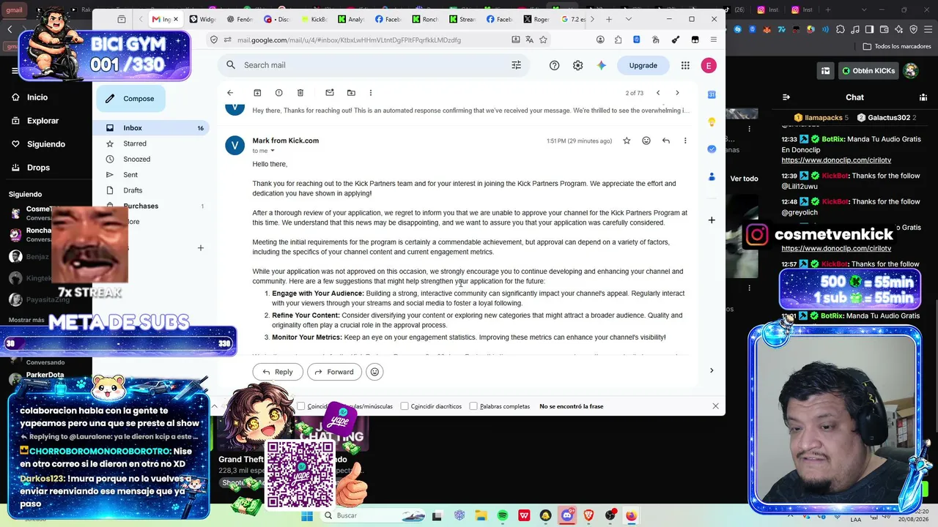Open Firefox application menu in Gmail window
Screen dimensions: 938x527
[714, 40]
